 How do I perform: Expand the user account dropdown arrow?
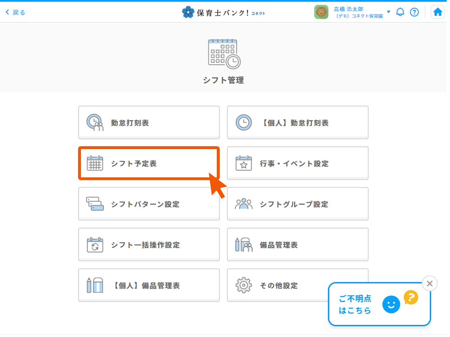point(388,12)
